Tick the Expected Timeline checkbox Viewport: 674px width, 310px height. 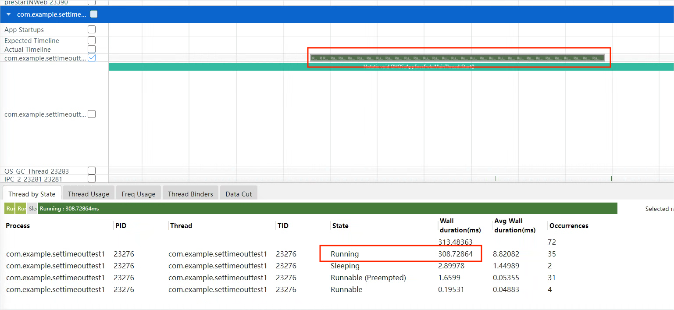tap(92, 40)
